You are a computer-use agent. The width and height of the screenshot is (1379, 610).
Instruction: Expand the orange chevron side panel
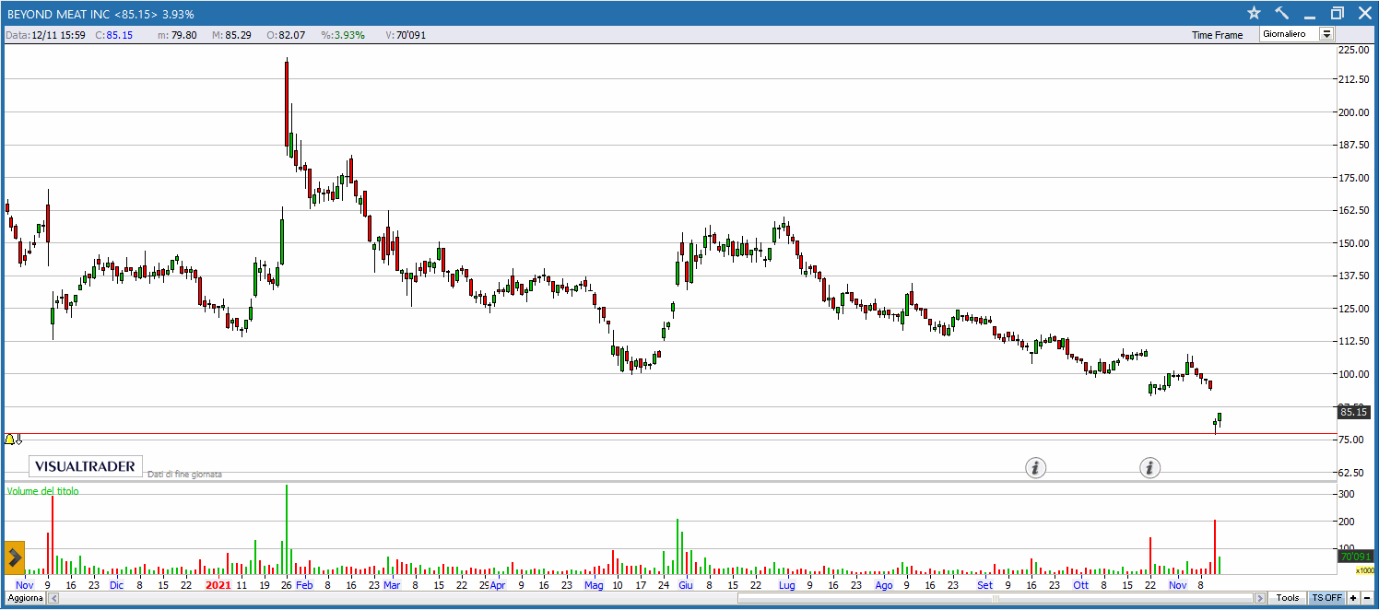pyautogui.click(x=14, y=557)
